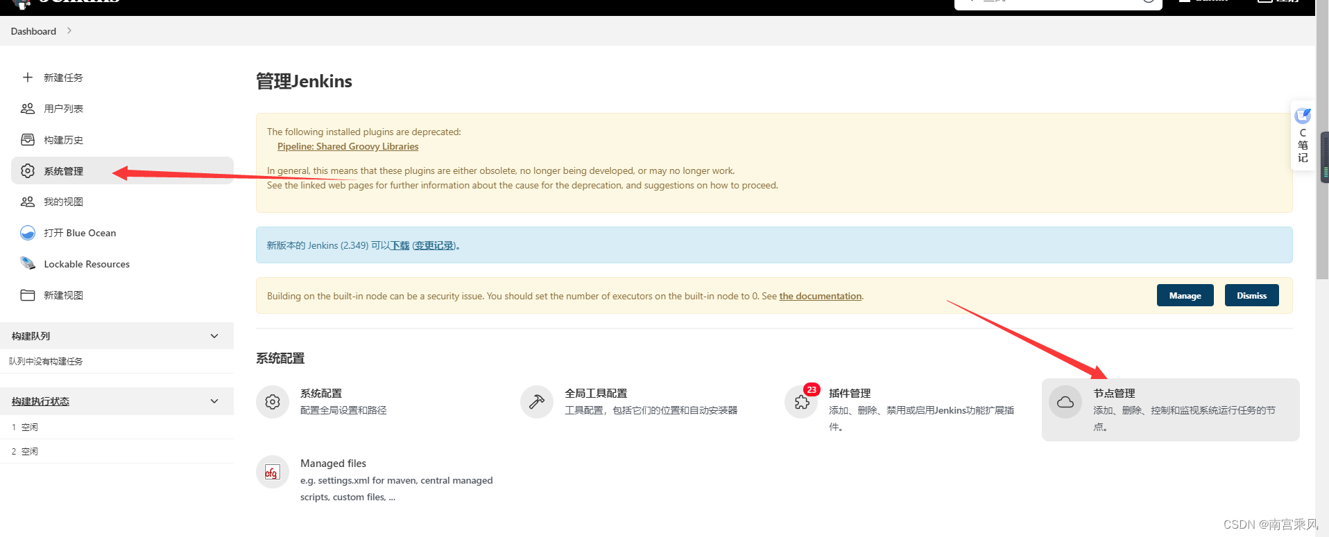Open the documentation link

pos(821,296)
